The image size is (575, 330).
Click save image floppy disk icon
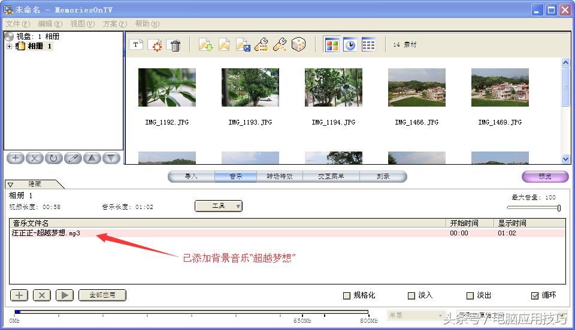(x=243, y=45)
